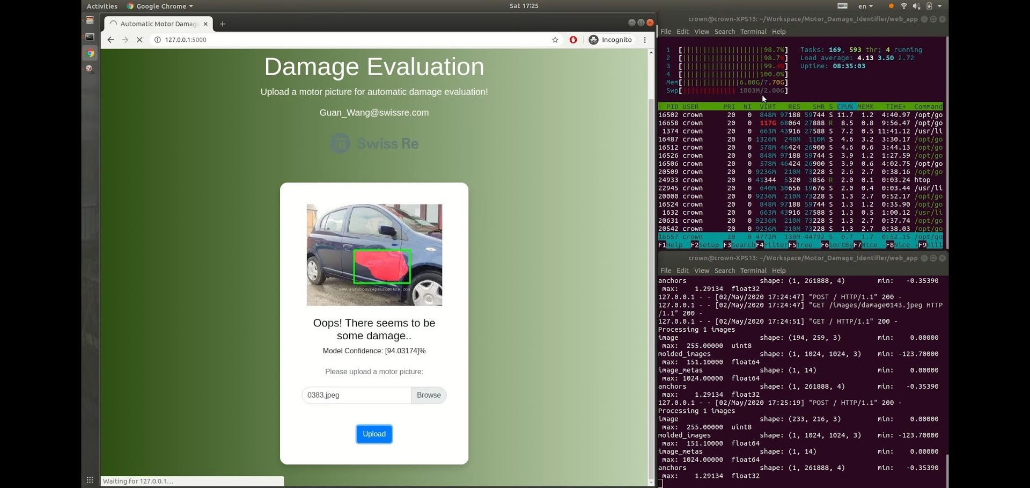Viewport: 1030px width, 488px height.
Task: Open Terminal menu in the lower terminal
Action: (x=753, y=271)
